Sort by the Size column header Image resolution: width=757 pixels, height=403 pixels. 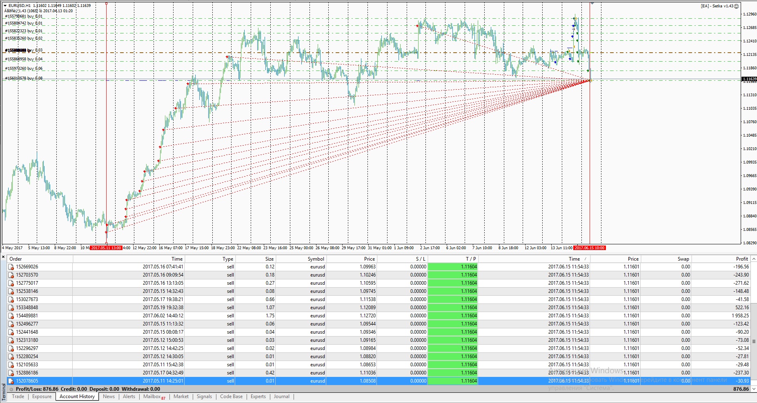(255, 259)
